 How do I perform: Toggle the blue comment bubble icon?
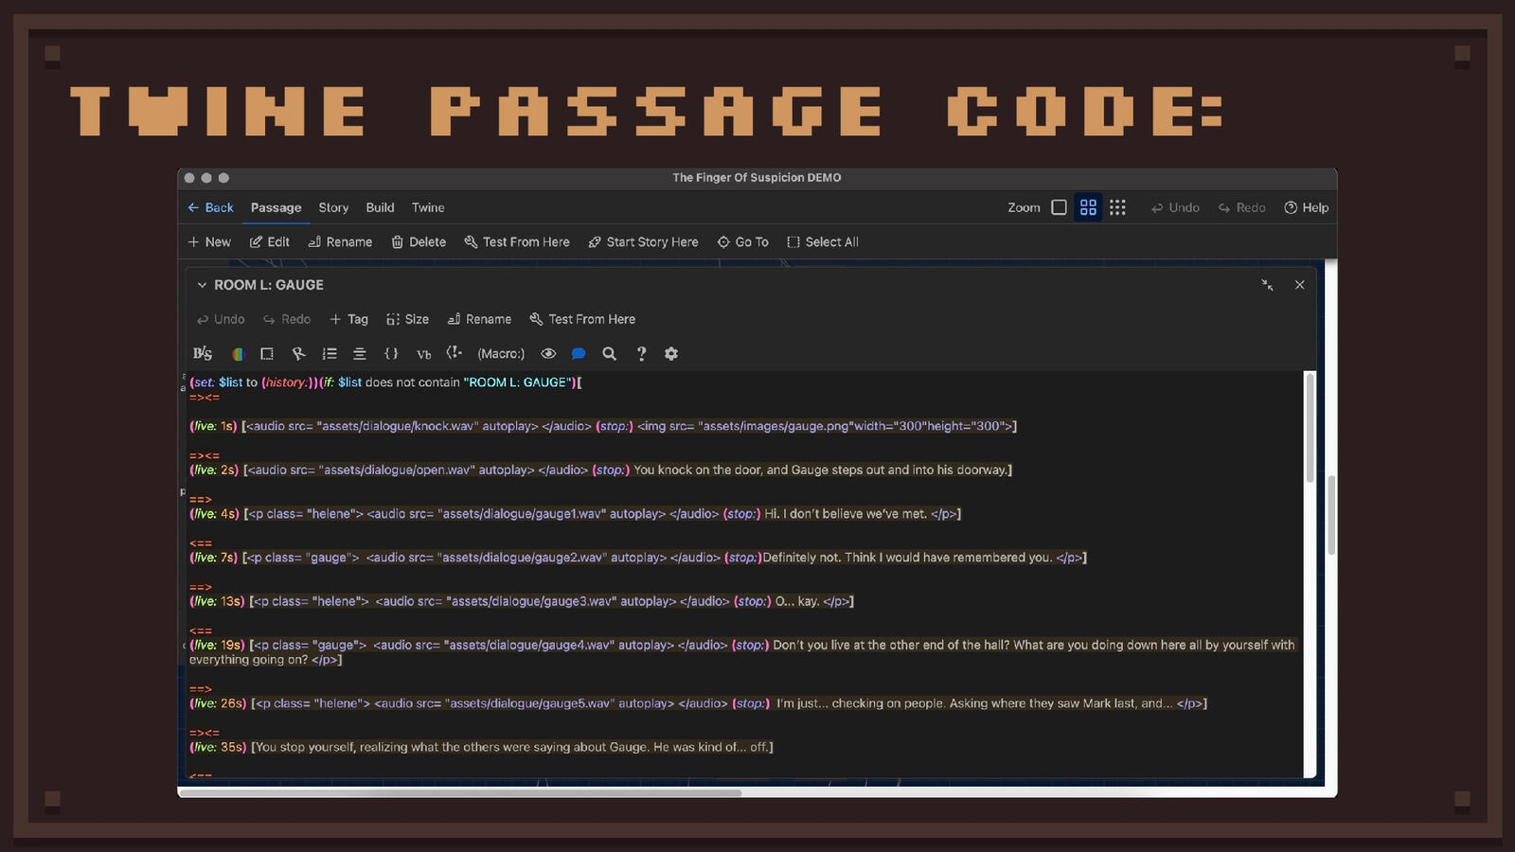pos(579,353)
